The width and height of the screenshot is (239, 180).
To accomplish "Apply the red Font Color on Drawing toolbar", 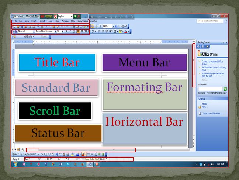I will 83,154.
